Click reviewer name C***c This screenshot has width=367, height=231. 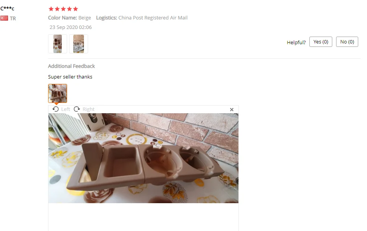coord(7,8)
